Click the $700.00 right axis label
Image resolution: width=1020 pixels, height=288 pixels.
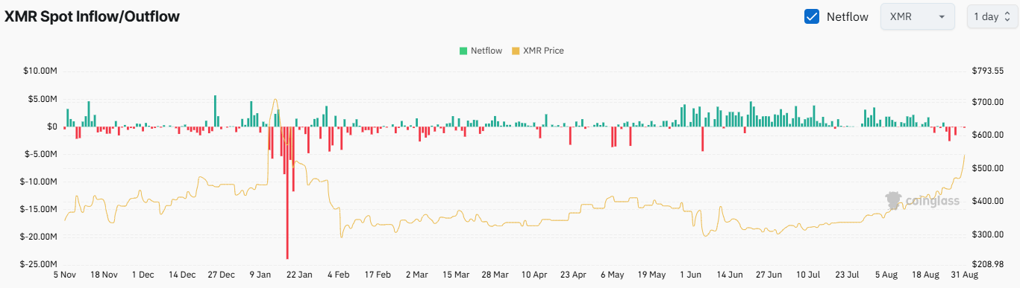click(x=987, y=102)
